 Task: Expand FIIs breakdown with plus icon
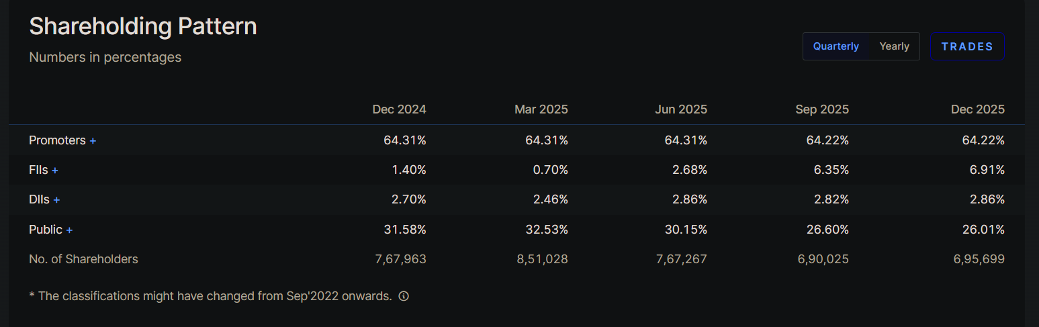pos(55,171)
